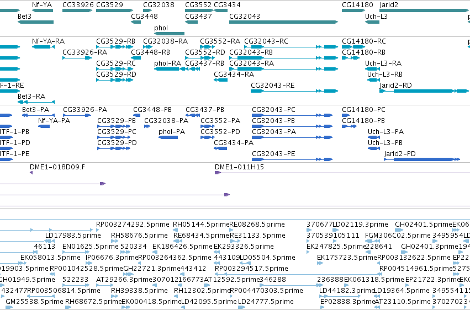Click the Jarid2-PD protein label
This screenshot has height=310, width=470.
pos(400,154)
